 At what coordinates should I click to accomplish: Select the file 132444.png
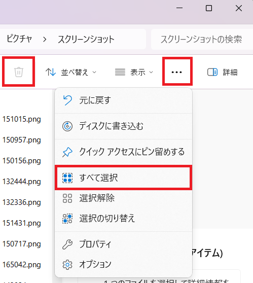(x=21, y=182)
